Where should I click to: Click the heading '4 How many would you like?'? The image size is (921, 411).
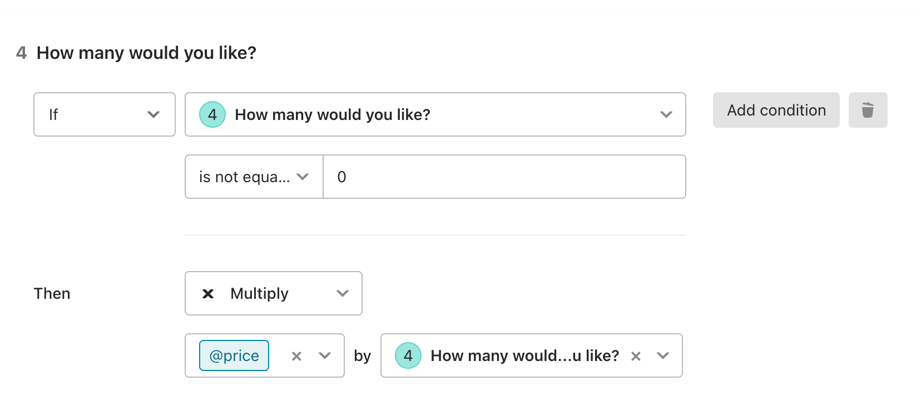tap(136, 53)
